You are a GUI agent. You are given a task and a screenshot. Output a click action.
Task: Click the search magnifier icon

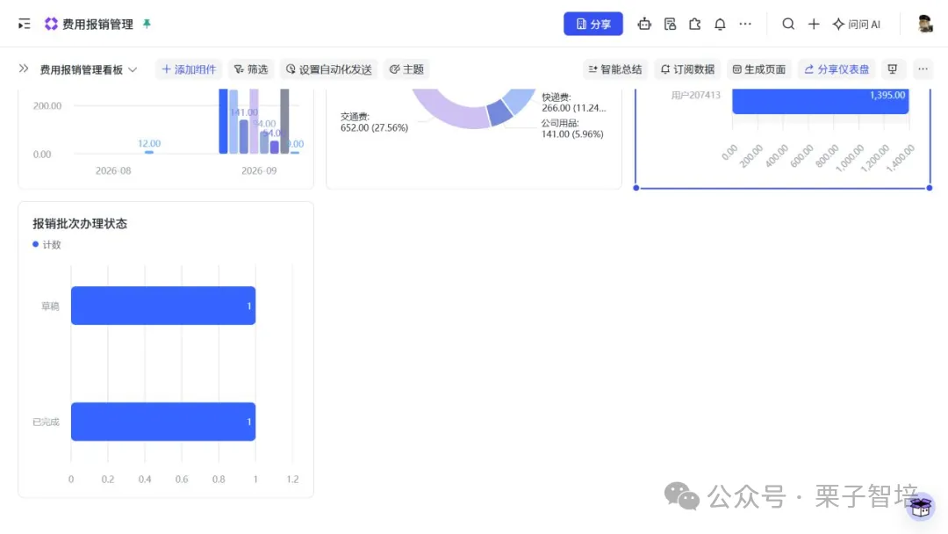788,25
